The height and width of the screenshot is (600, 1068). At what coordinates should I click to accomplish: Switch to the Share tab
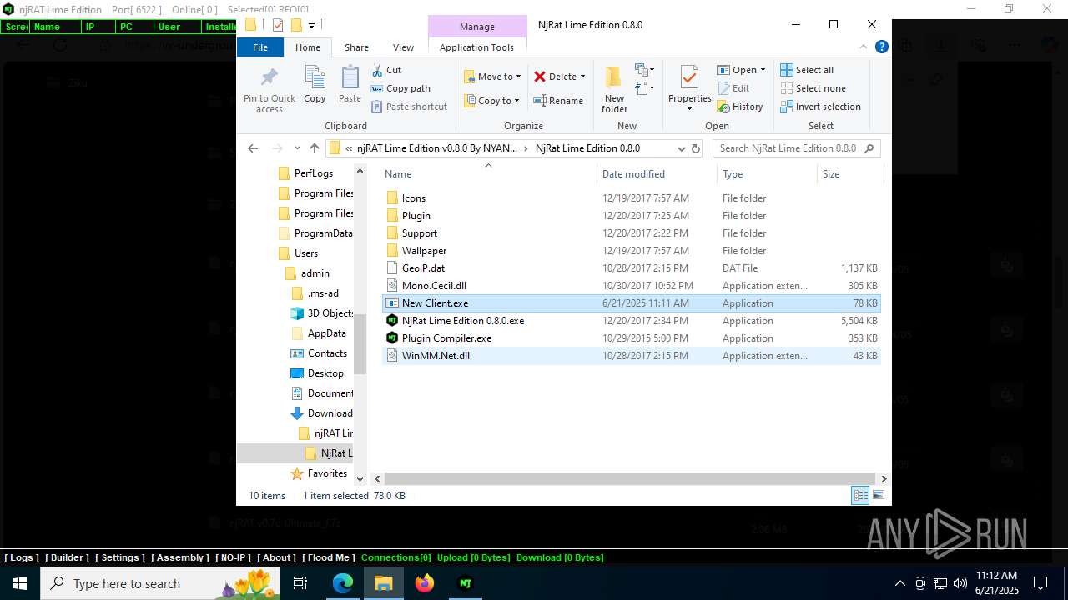(356, 47)
